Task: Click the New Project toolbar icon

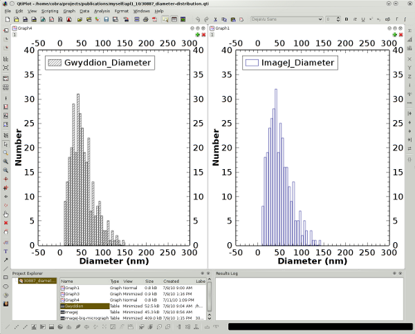Action: pyautogui.click(x=8, y=19)
